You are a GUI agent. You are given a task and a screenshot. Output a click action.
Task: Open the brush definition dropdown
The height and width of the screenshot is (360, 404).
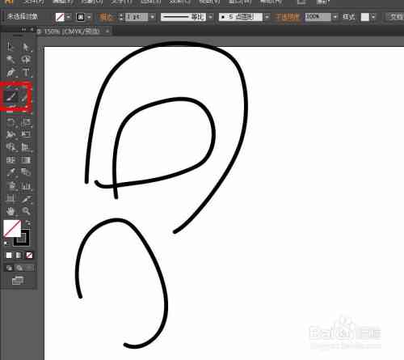pos(267,17)
